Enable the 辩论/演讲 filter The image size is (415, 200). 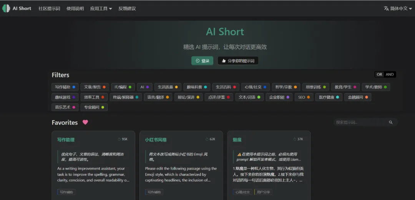[x=188, y=97]
